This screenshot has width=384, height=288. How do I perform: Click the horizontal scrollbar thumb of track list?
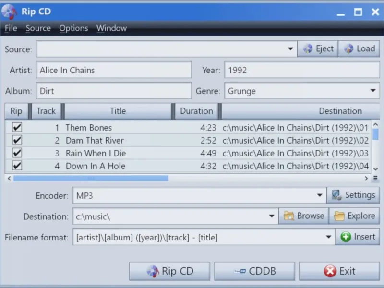click(x=91, y=178)
